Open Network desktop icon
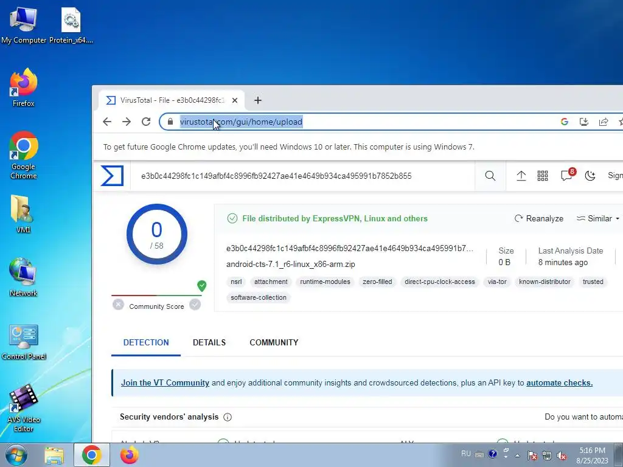 pos(24,277)
